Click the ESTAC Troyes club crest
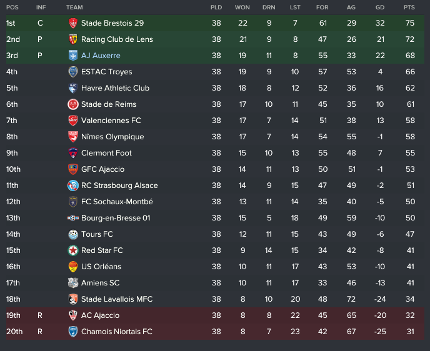 pyautogui.click(x=72, y=72)
